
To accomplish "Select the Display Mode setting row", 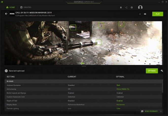I will (83, 105).
